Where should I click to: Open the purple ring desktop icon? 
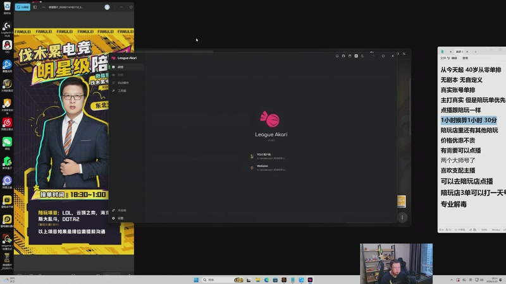(7, 182)
